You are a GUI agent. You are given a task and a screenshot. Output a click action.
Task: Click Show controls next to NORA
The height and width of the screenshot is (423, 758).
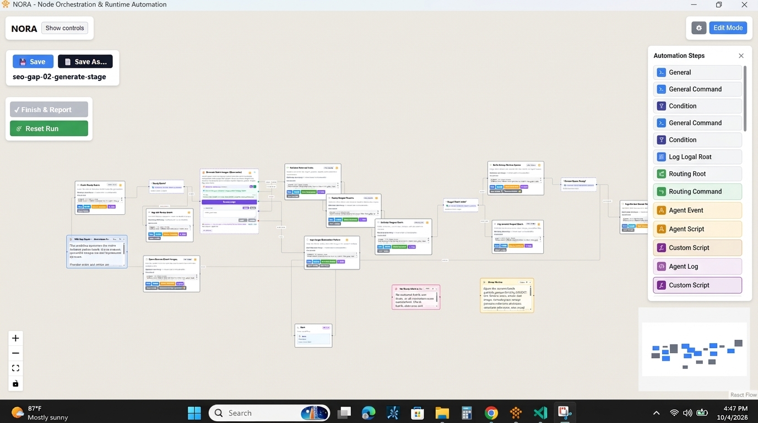(x=64, y=28)
